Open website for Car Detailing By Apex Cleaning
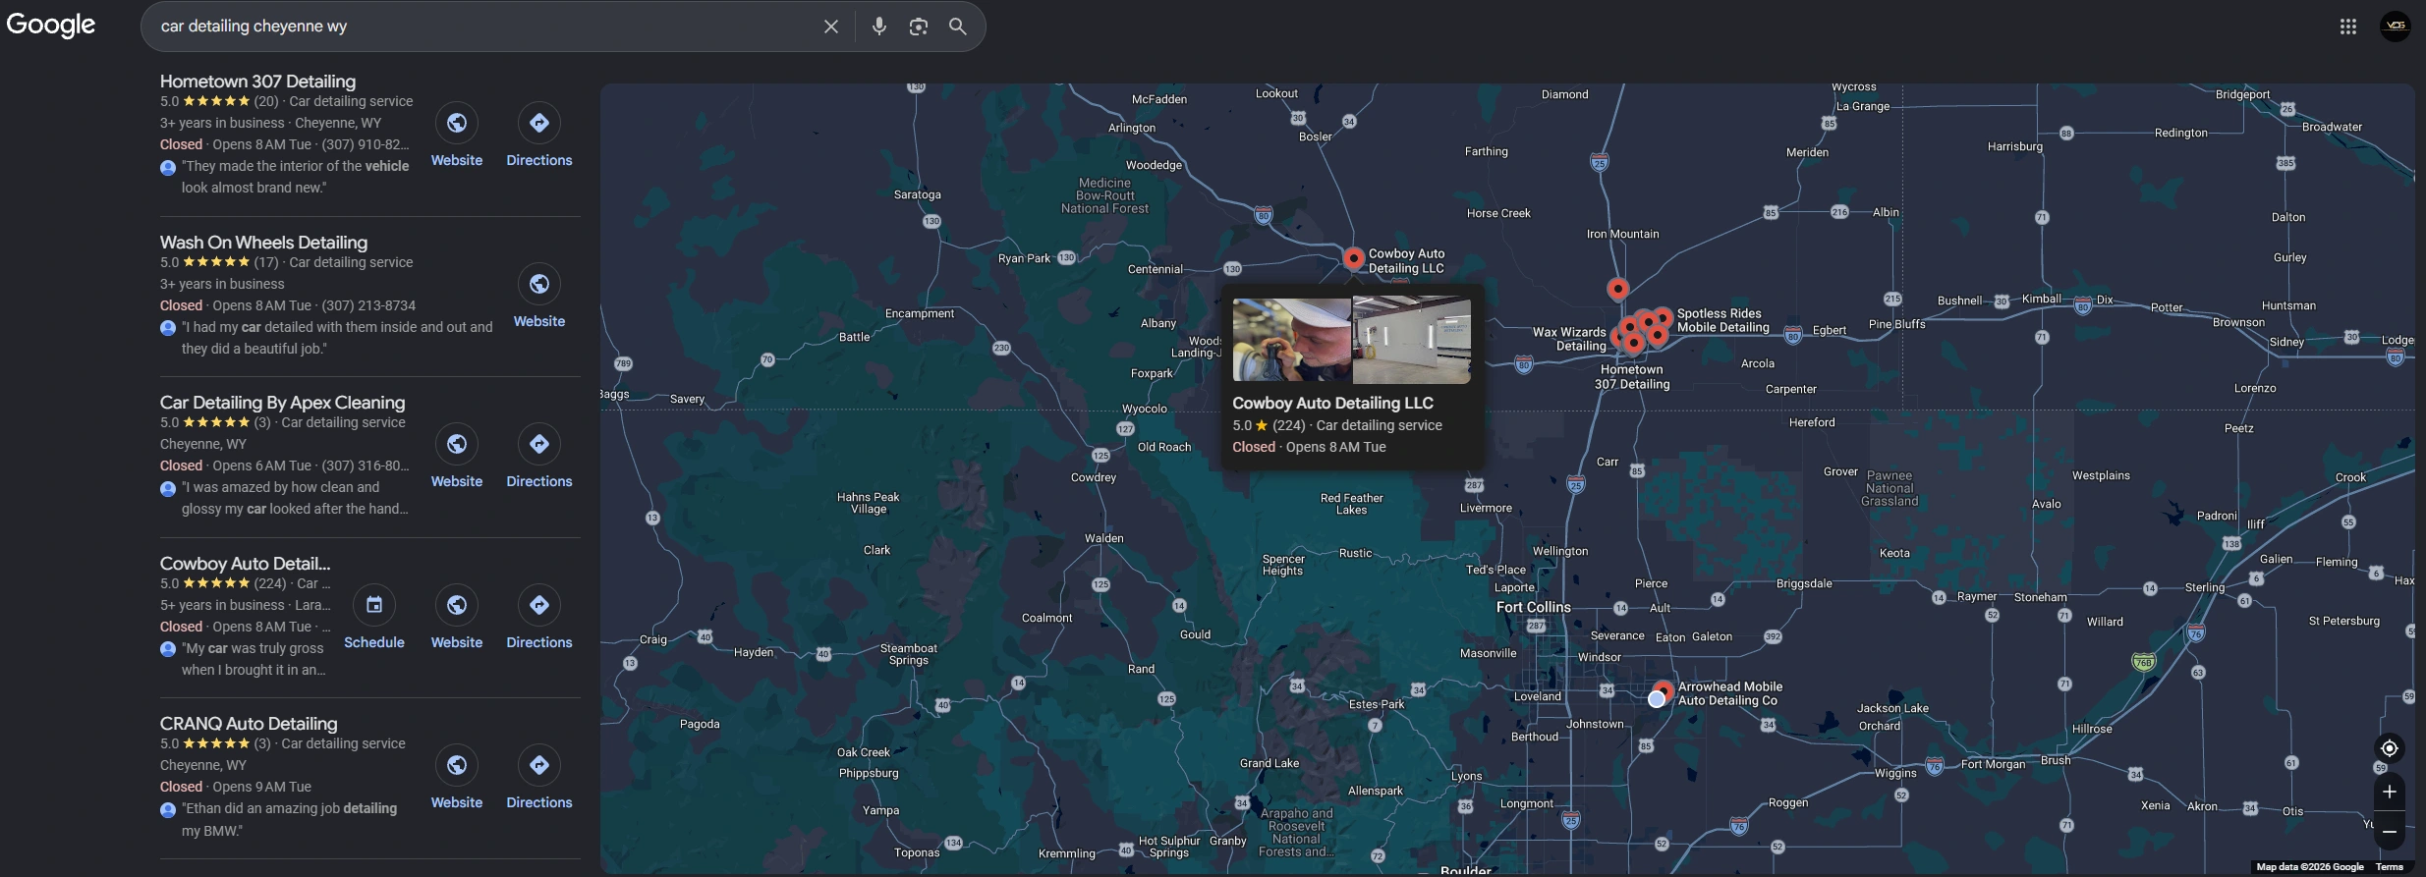This screenshot has height=877, width=2426. [x=457, y=457]
